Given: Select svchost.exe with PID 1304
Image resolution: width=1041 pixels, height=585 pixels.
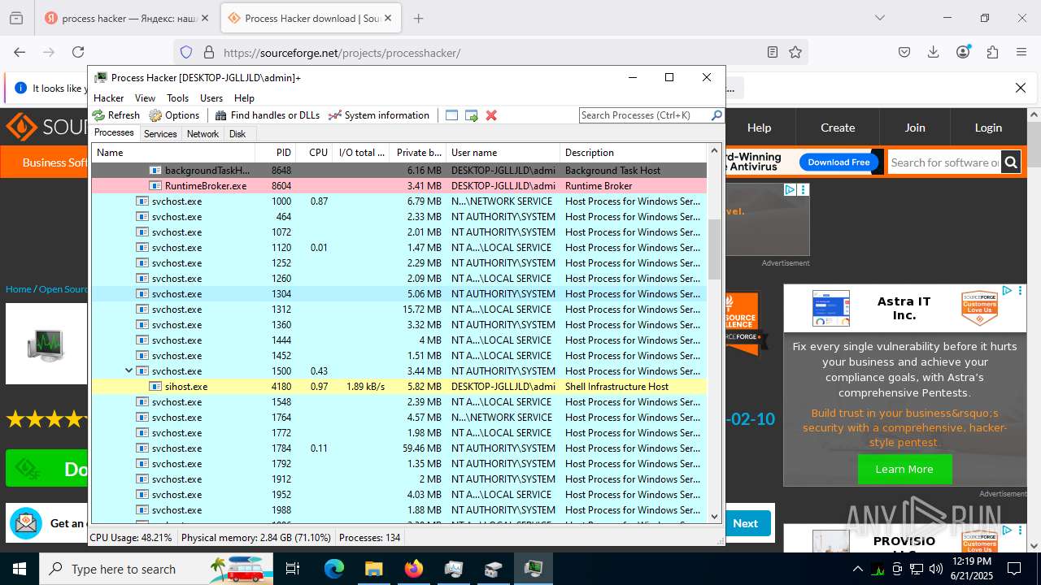Looking at the screenshot, I should (x=399, y=294).
